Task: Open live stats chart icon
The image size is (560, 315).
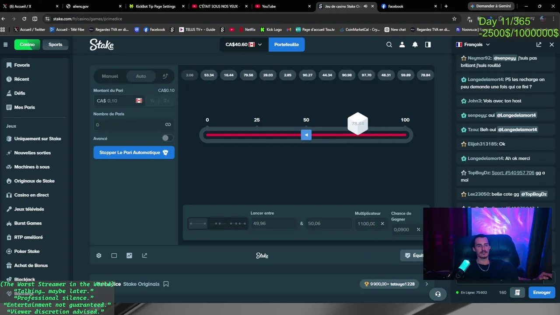Action: coord(129,255)
